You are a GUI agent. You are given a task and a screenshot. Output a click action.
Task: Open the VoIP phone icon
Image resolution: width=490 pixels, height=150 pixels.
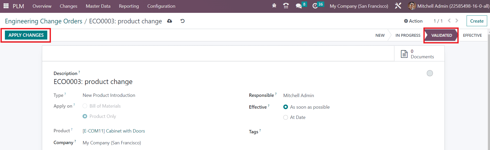click(286, 6)
